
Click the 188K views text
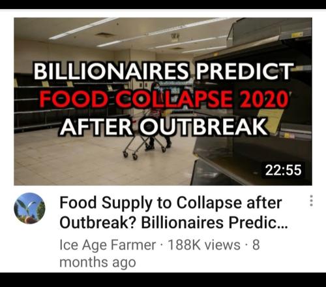204,245
